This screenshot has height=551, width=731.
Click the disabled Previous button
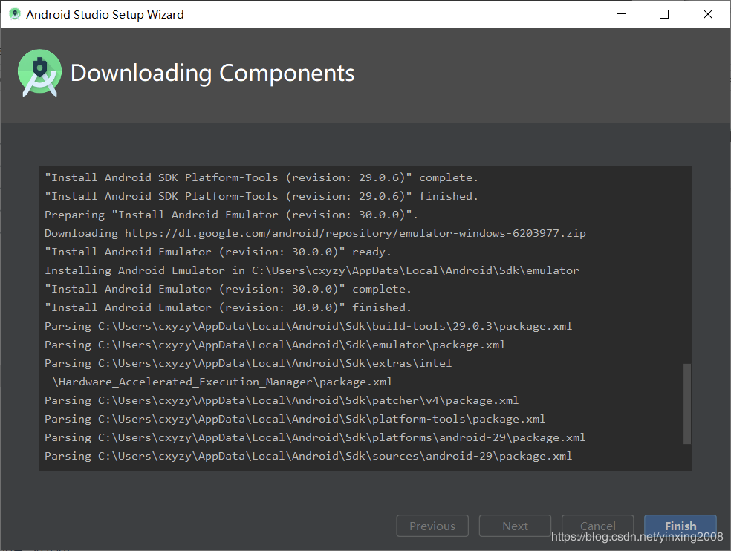tap(432, 526)
